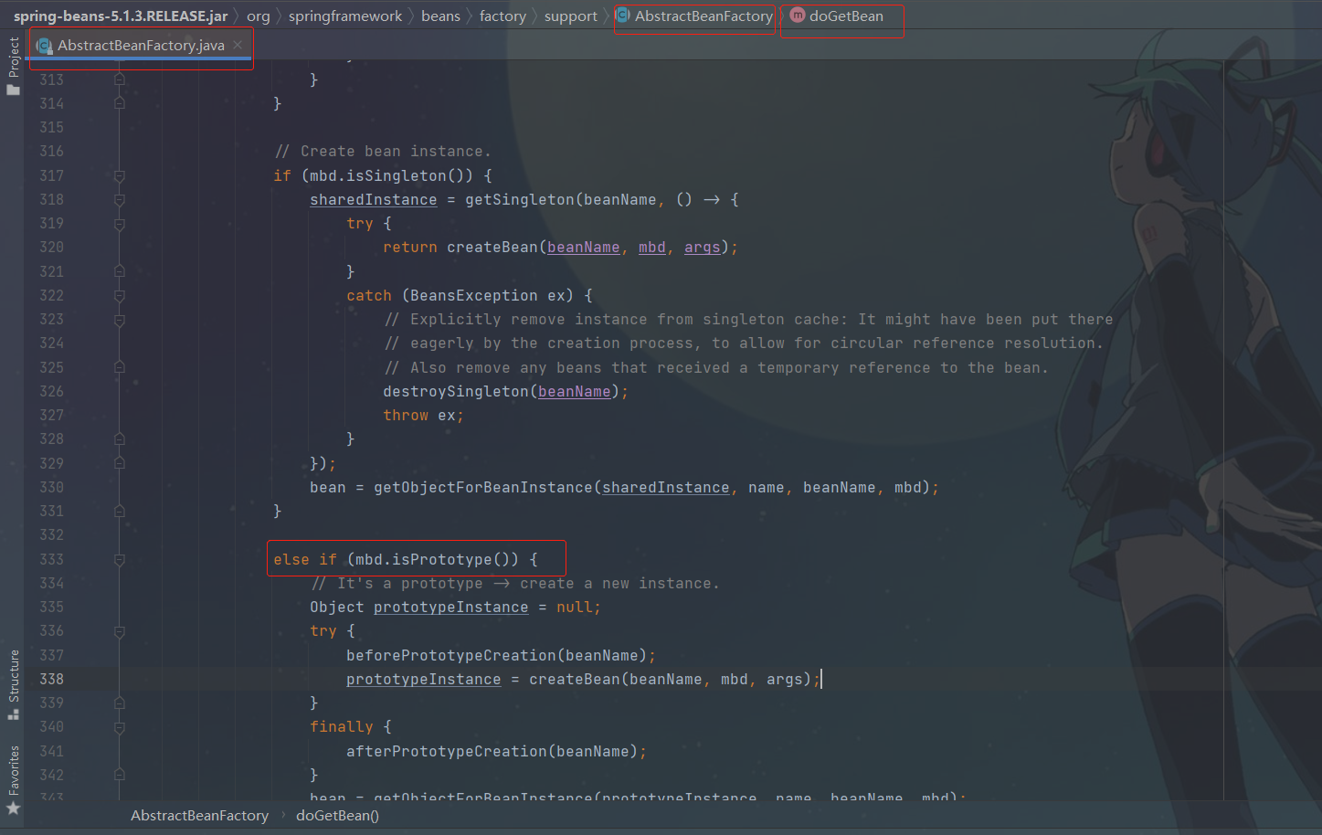Click doGetBean() in bottom breadcrumb bar

pyautogui.click(x=337, y=815)
